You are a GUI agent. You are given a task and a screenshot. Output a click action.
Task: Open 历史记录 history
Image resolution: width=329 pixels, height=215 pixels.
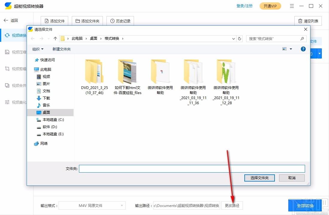pos(120,21)
